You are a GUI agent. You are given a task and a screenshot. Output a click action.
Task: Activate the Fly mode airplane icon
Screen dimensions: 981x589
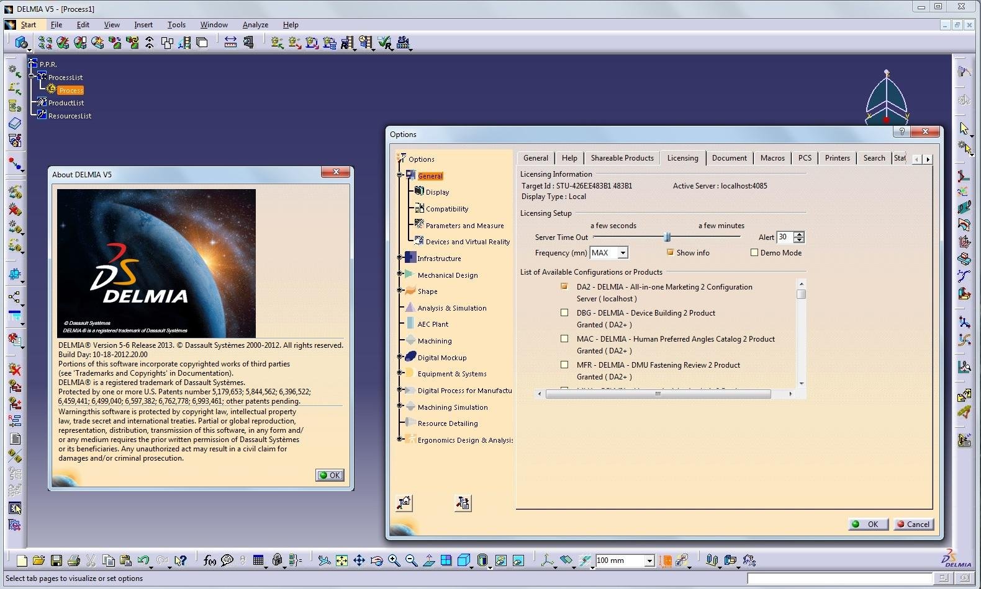click(324, 560)
